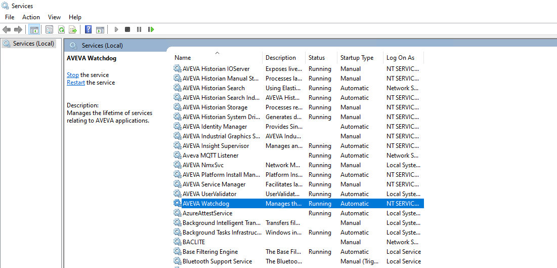Click Stop the service link
The image size is (557, 268).
73,75
